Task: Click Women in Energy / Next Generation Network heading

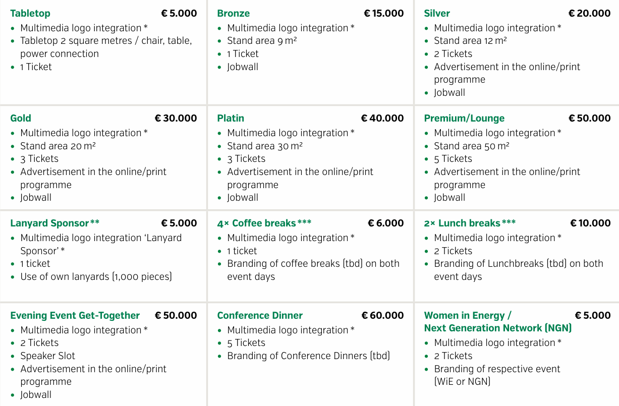Action: (x=497, y=322)
